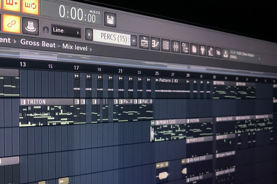Open the FLEX | Bass Utopia (FREE) news item
The height and width of the screenshot is (184, 277).
(242, 55)
